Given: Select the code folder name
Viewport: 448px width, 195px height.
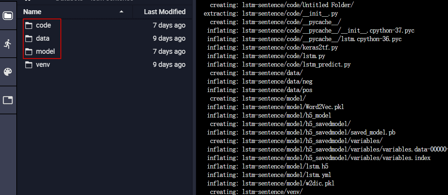Looking at the screenshot, I should pos(43,25).
